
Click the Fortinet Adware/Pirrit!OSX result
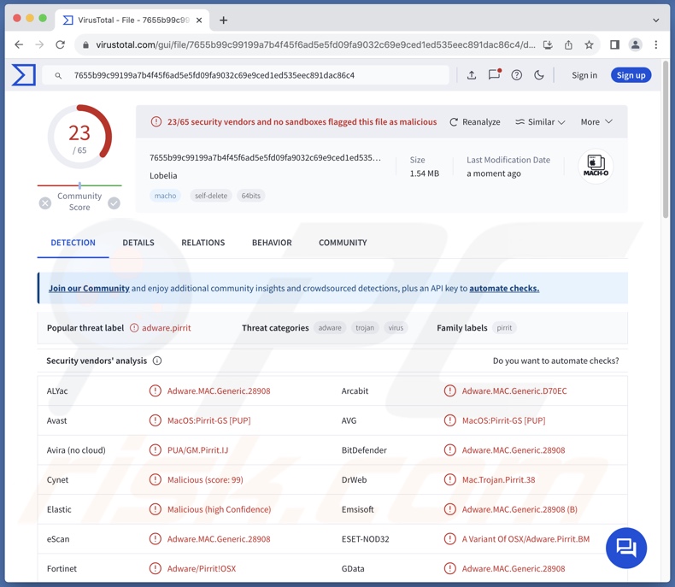[x=202, y=568]
